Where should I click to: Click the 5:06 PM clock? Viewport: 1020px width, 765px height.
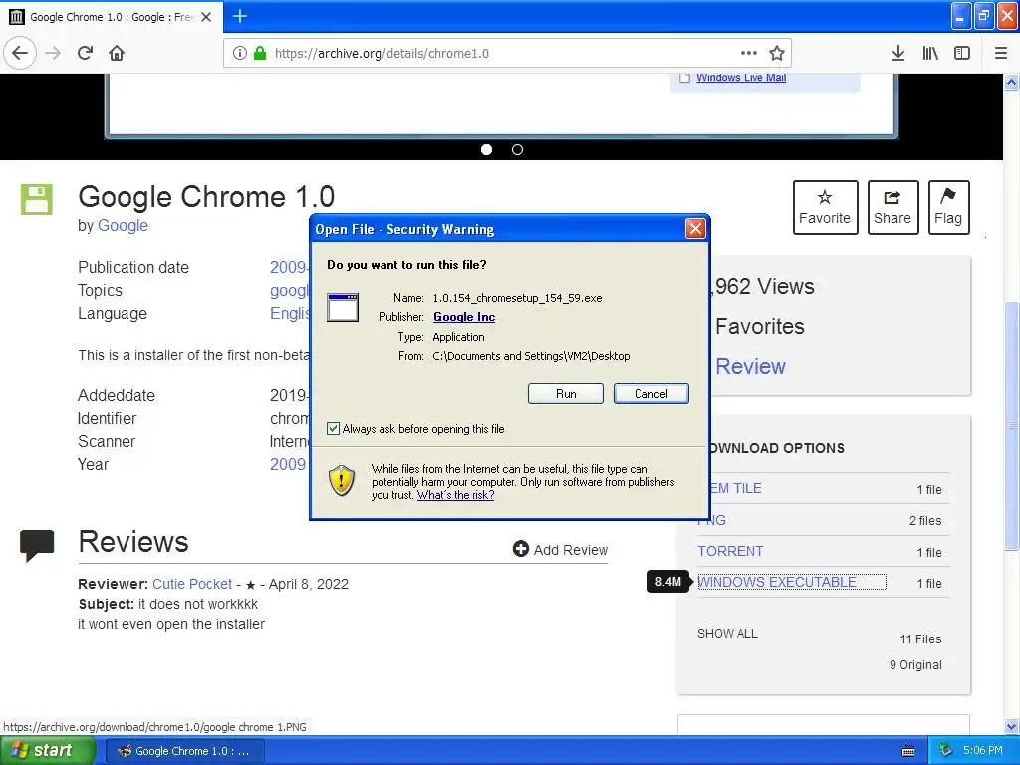click(x=983, y=751)
